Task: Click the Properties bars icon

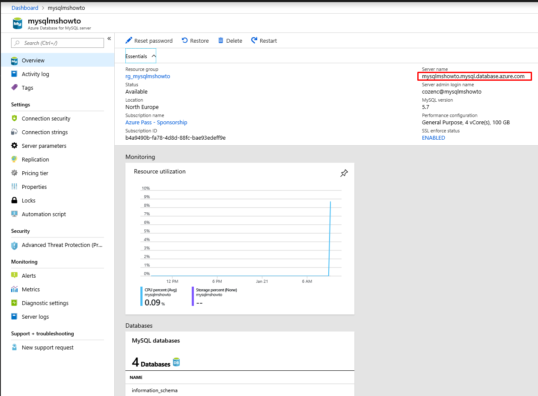Action: tap(15, 187)
